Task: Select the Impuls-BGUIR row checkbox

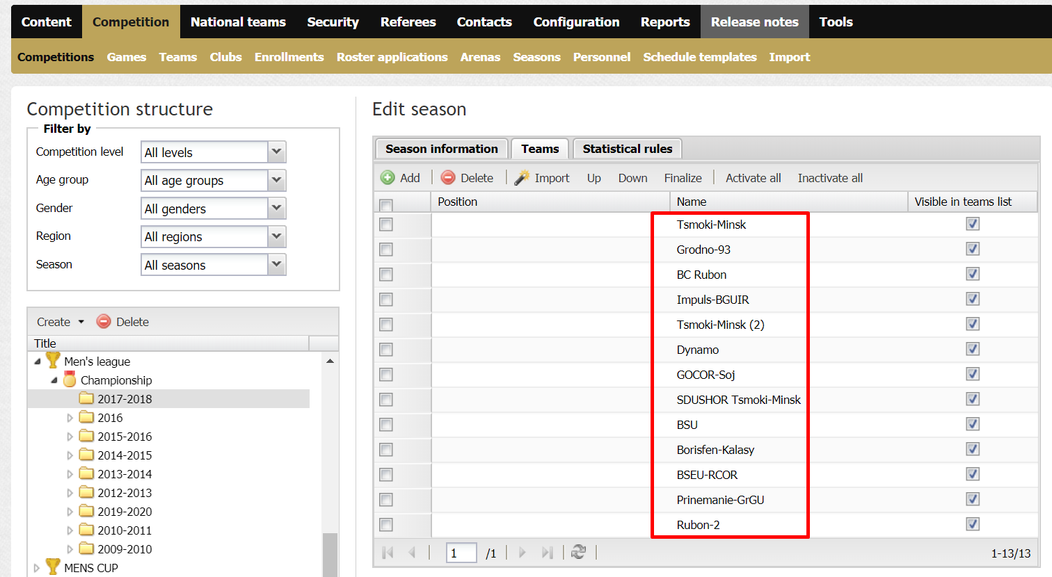Action: [386, 300]
